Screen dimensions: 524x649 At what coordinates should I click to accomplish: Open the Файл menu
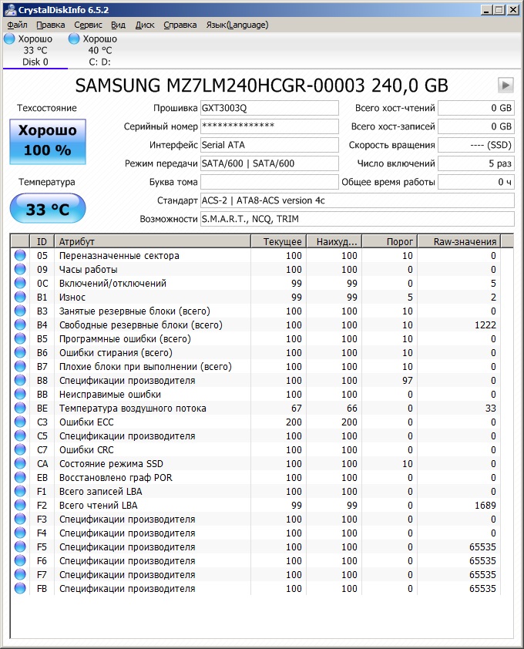18,25
